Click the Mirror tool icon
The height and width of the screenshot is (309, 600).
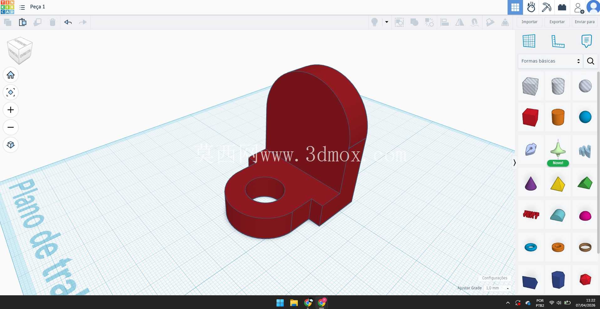(460, 22)
